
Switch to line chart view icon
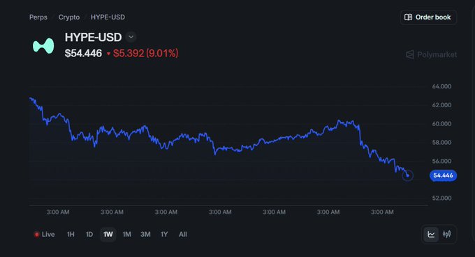click(431, 234)
